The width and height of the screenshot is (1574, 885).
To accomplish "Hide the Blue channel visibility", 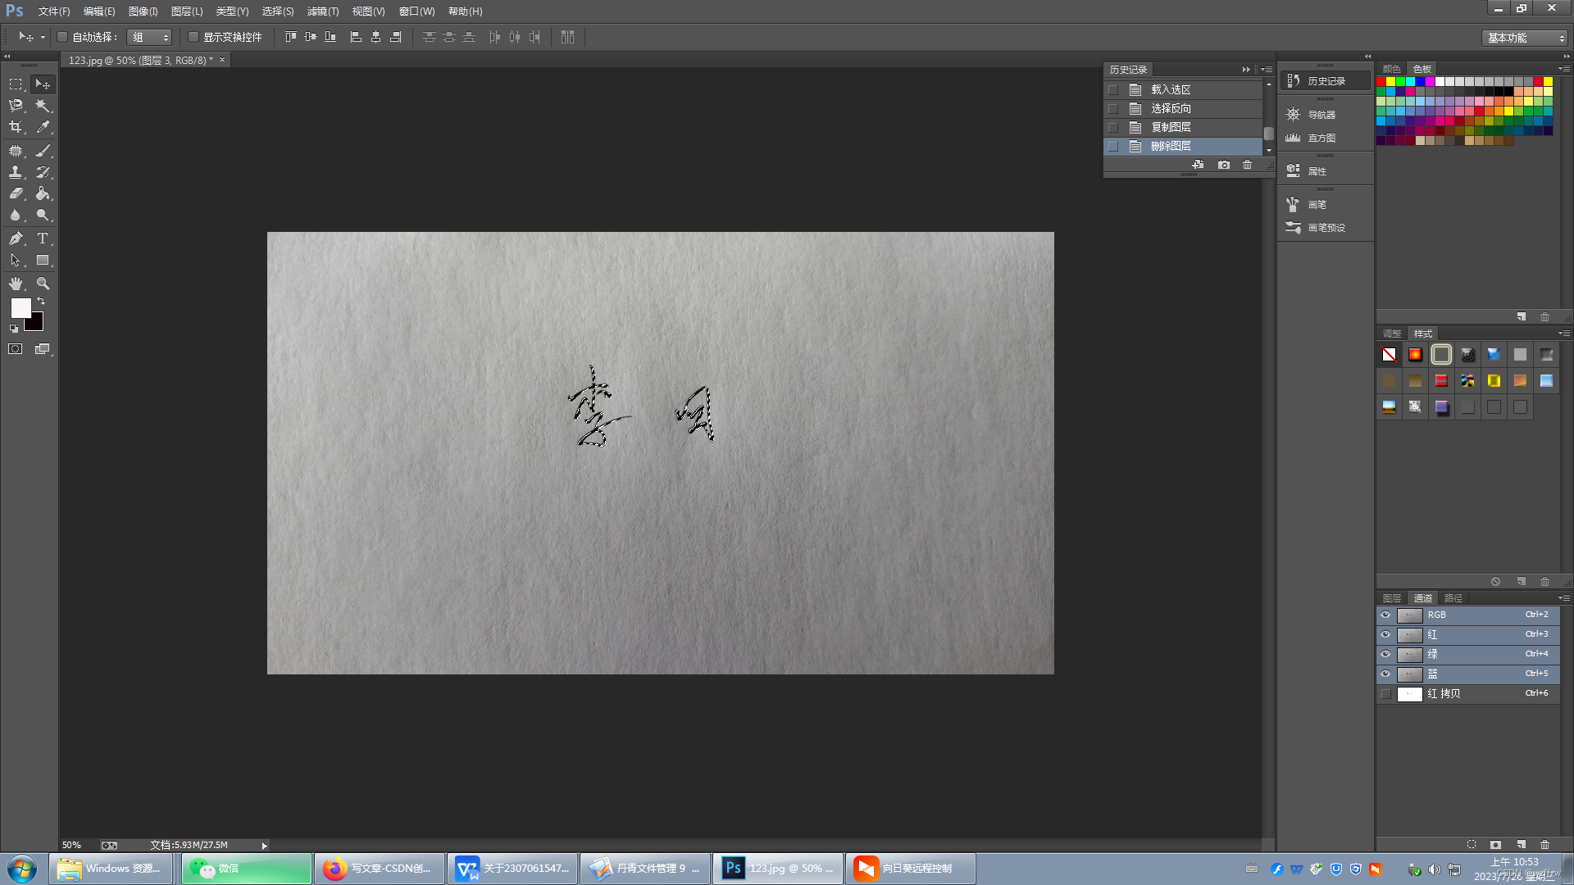I will pos(1385,674).
